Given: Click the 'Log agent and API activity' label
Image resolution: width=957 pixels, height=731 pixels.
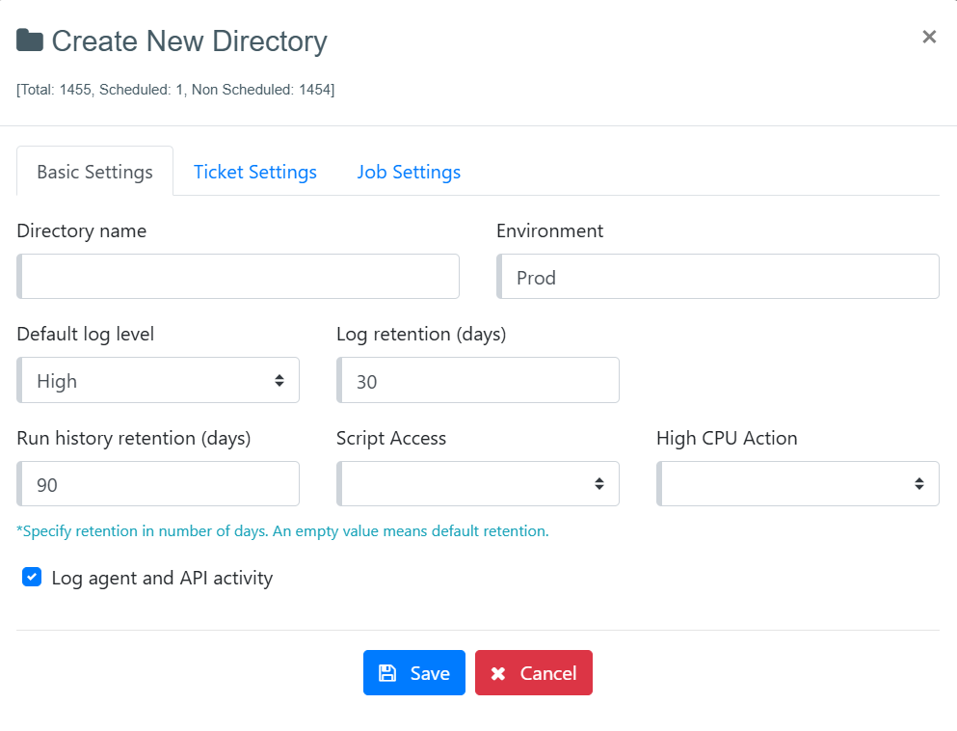Looking at the screenshot, I should pyautogui.click(x=162, y=578).
